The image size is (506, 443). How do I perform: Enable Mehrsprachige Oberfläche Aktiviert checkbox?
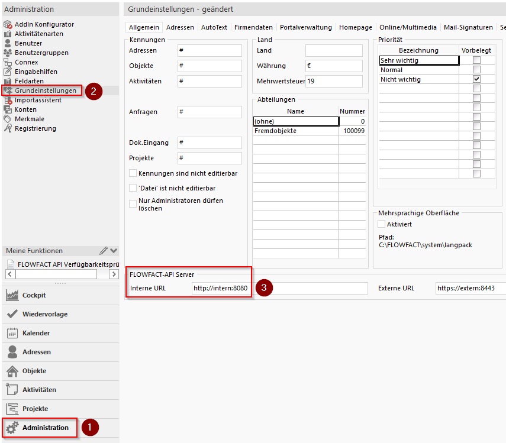381,224
